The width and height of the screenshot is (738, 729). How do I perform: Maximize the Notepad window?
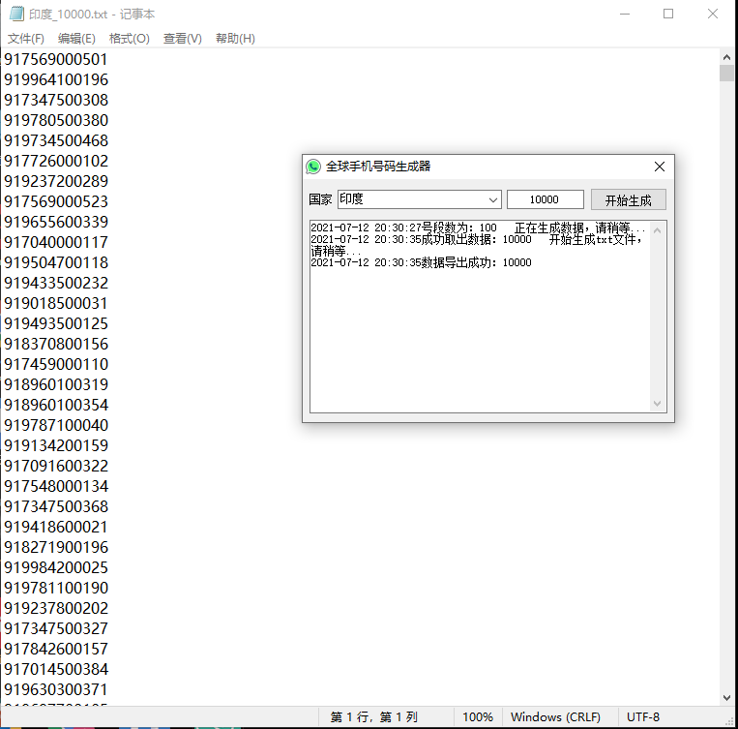[668, 15]
